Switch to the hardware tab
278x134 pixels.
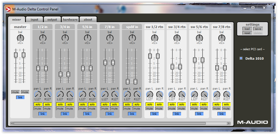[x=70, y=20]
